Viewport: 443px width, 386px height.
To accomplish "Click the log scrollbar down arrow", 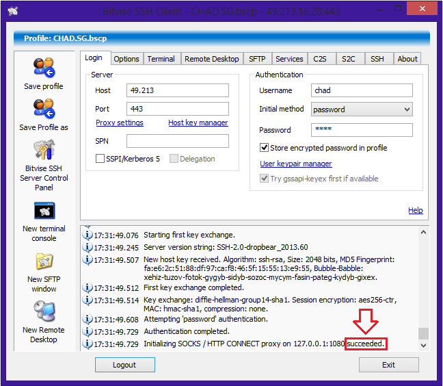I will coord(423,345).
